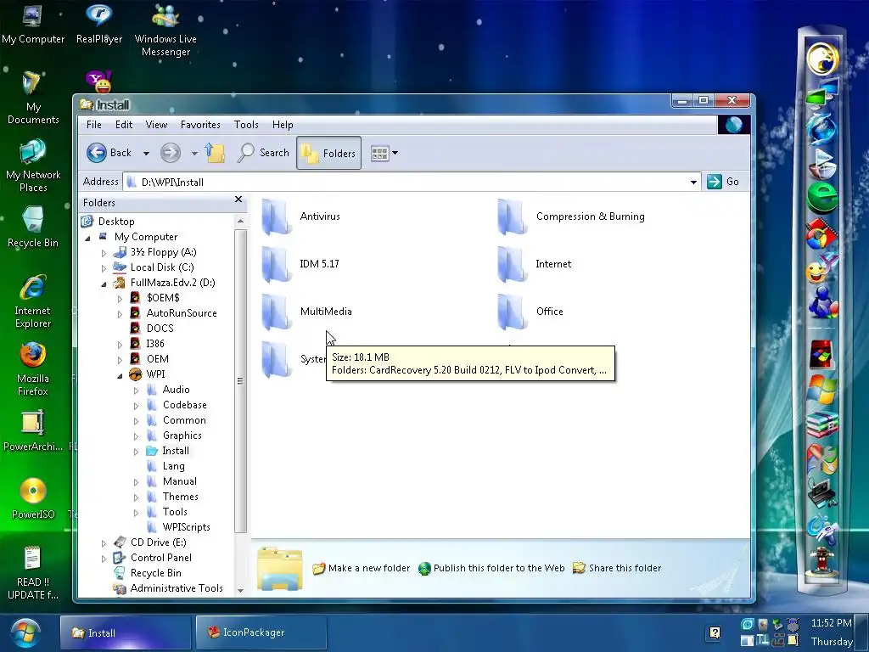Open Windows Live Messenger desktop icon
This screenshot has width=869, height=652.
pyautogui.click(x=165, y=31)
